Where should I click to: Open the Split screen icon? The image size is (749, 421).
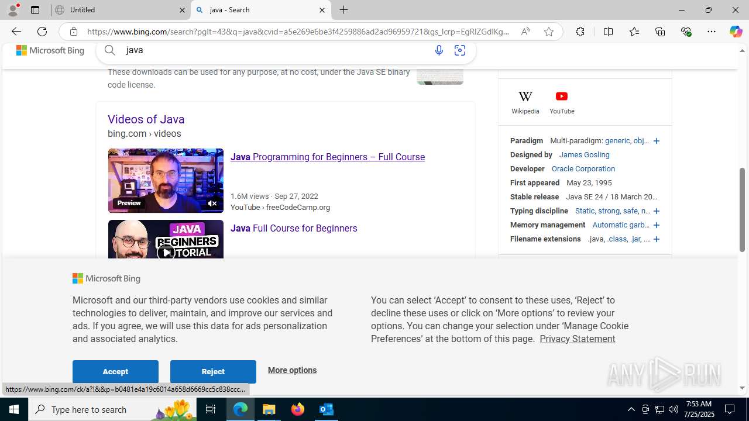tap(608, 32)
